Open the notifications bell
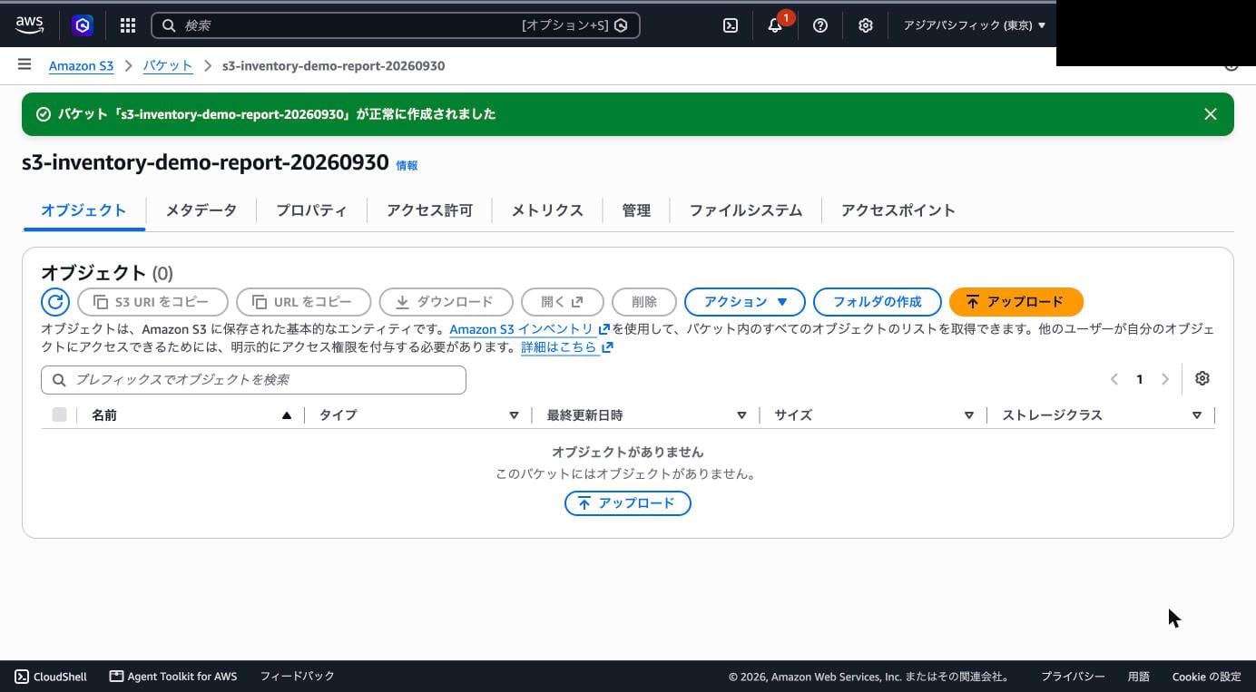Image resolution: width=1256 pixels, height=692 pixels. 775,25
